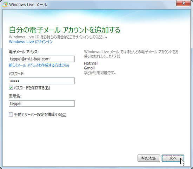Click the Windows Live メール title bar icon

(x=5, y=5)
